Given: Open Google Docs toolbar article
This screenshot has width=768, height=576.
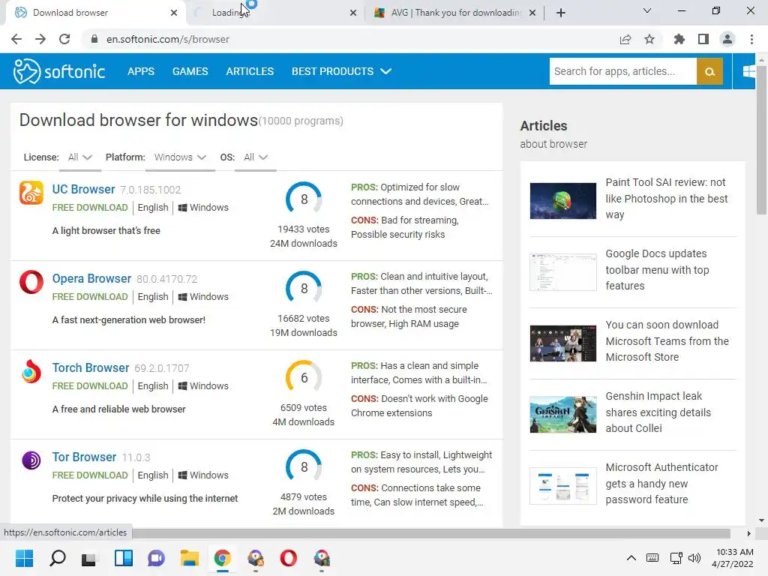Looking at the screenshot, I should tap(657, 269).
